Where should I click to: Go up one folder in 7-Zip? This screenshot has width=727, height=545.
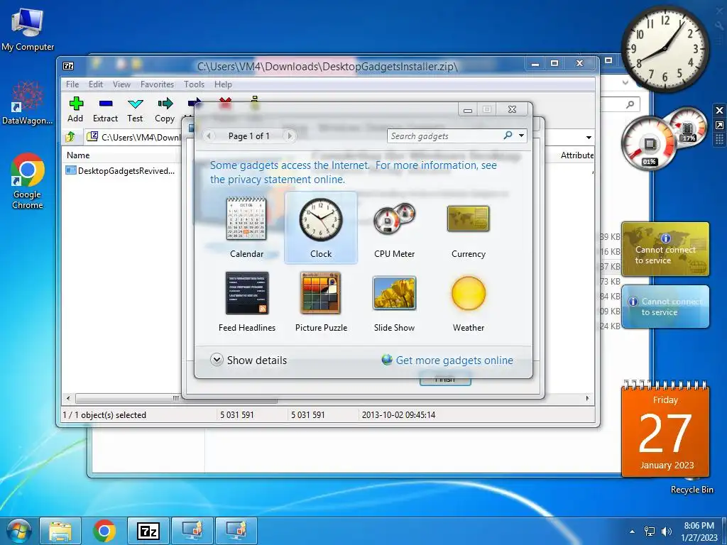(70, 137)
